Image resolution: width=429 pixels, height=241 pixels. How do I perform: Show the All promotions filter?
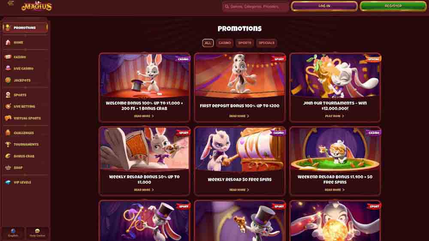208,43
